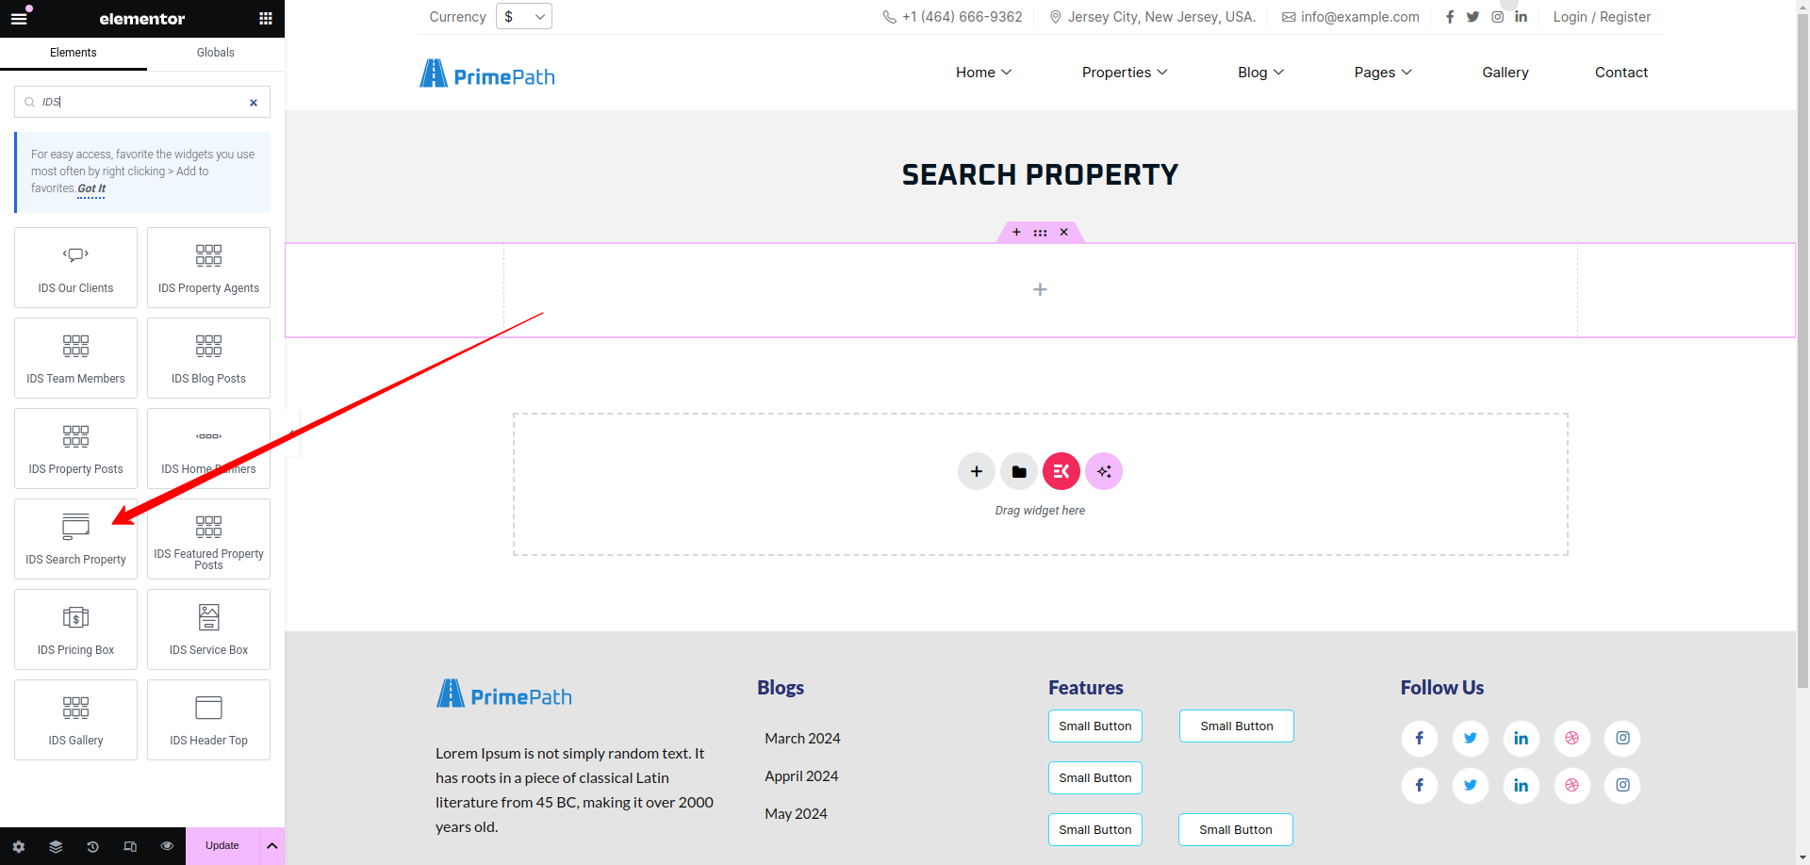The height and width of the screenshot is (865, 1810).
Task: Click the Update button
Action: click(222, 846)
